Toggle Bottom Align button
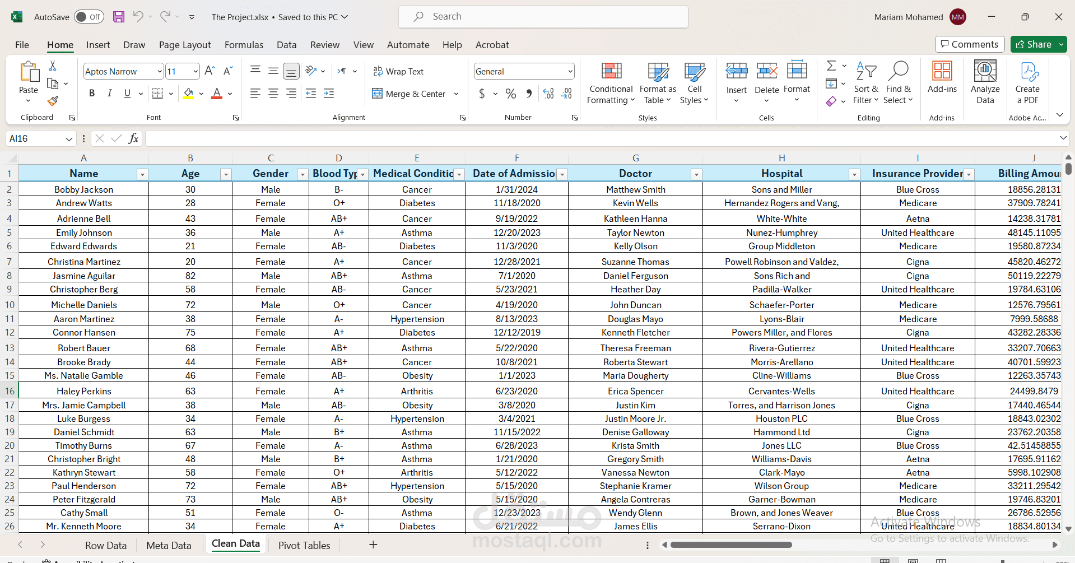Screen dimensions: 1075x563 [x=291, y=71]
